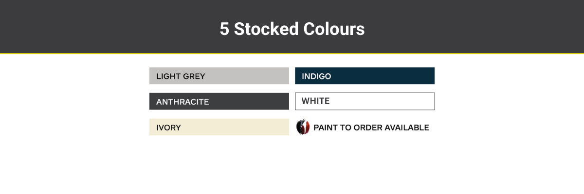Click the '5 Stocked Colours' heading
The image size is (584, 194).
point(292,29)
